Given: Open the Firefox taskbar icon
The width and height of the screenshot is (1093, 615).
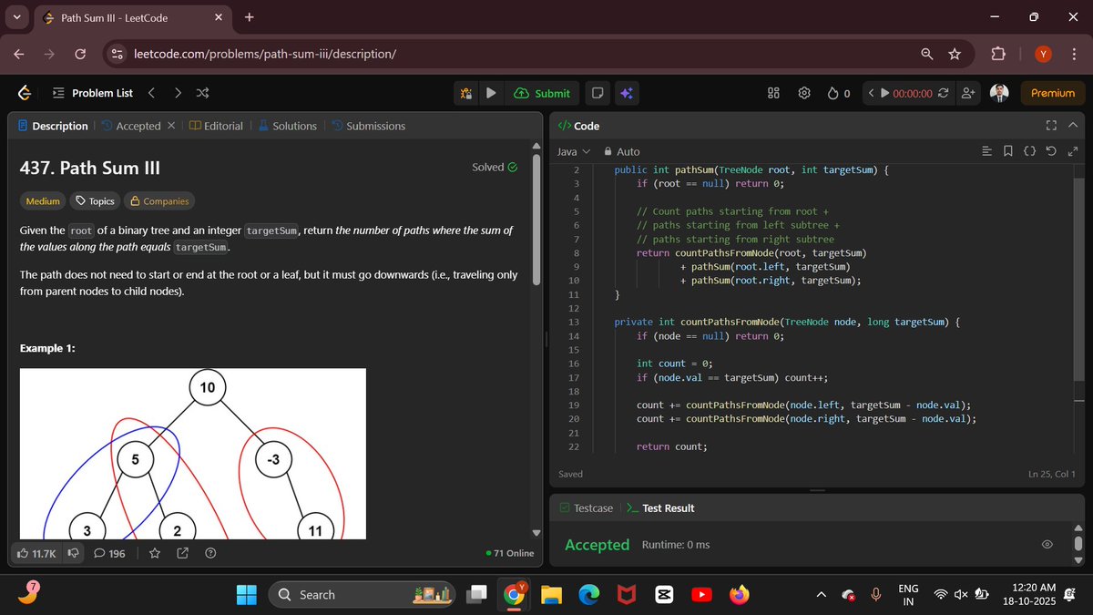Looking at the screenshot, I should point(739,595).
